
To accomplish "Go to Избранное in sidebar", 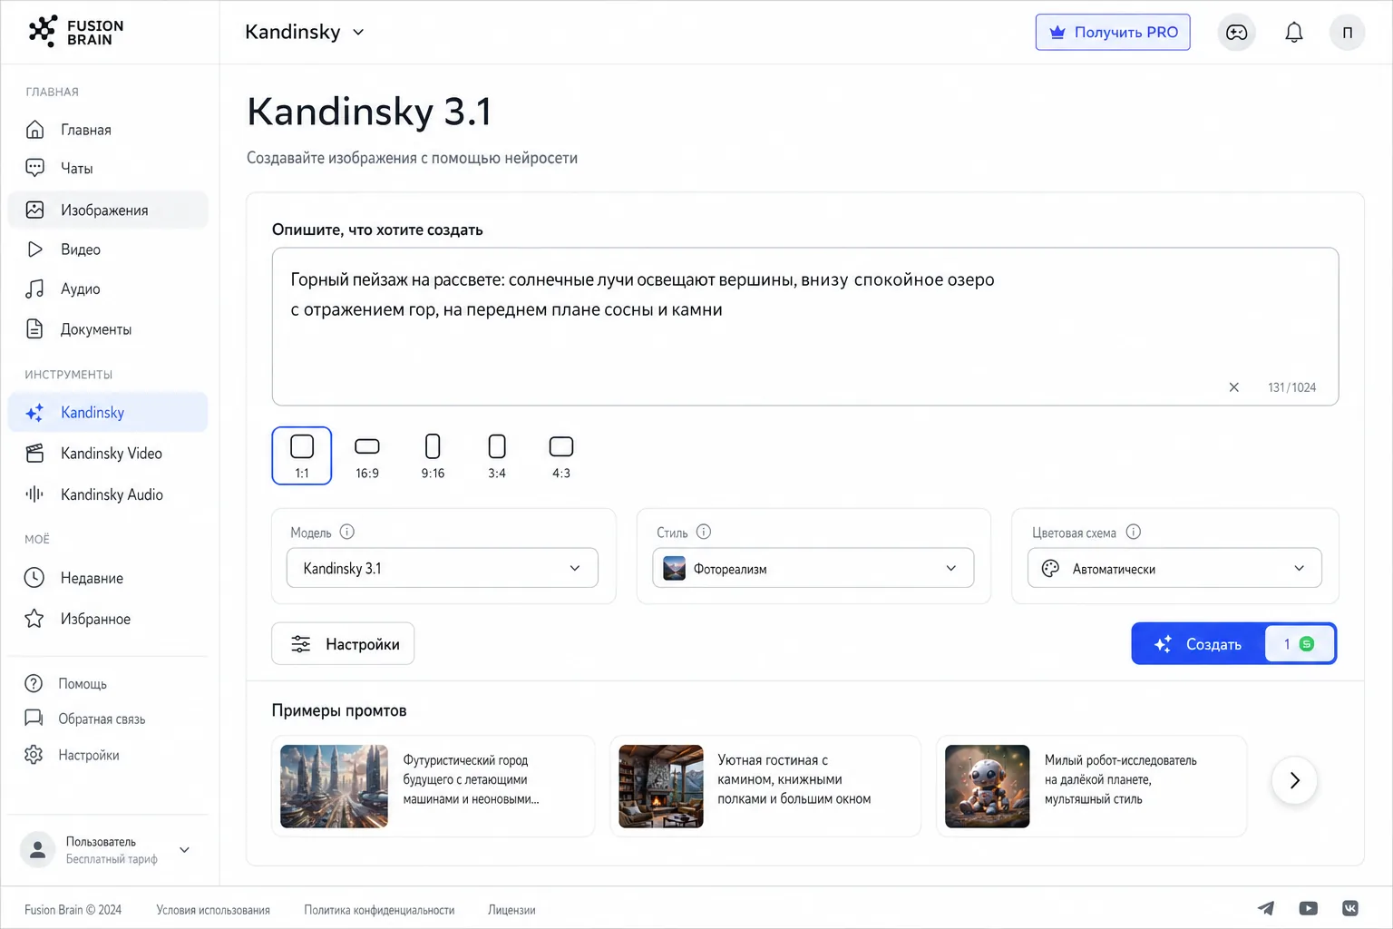I will tap(108, 619).
